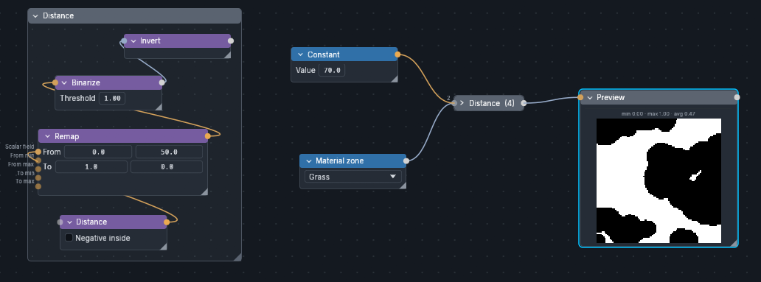761x282 pixels.
Task: Click the Remap Scalar field input port
Action: click(x=38, y=152)
